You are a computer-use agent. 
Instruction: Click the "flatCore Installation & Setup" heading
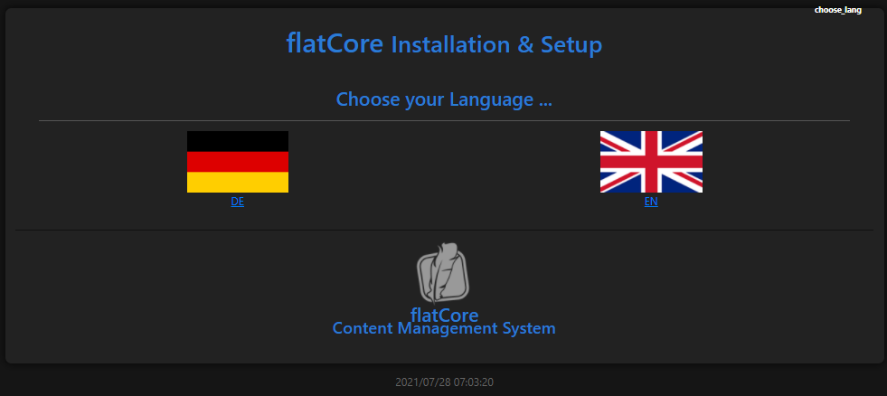coord(444,44)
